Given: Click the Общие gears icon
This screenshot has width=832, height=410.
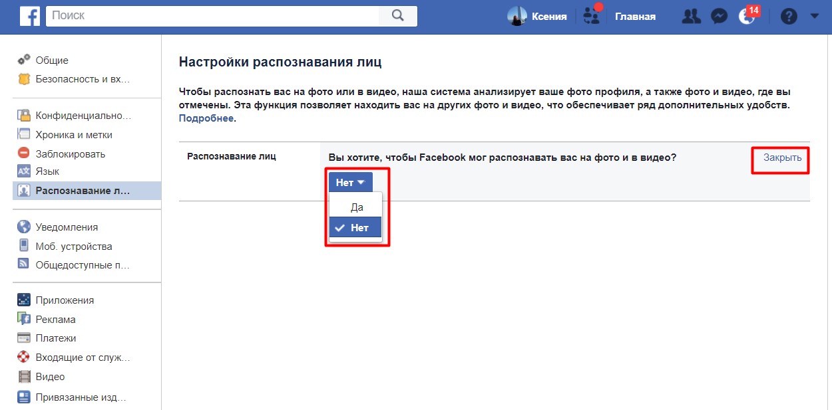Looking at the screenshot, I should (24, 60).
